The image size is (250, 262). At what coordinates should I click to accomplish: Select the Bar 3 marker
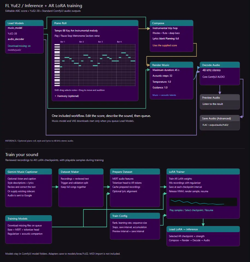coord(100,42)
